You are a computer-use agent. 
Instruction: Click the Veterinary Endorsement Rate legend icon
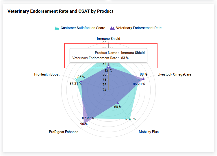coord(112,28)
